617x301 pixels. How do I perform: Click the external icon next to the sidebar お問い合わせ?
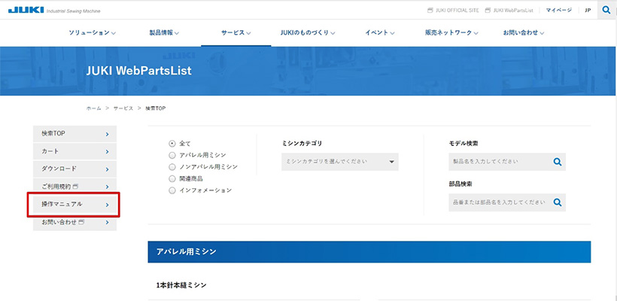[x=81, y=222]
